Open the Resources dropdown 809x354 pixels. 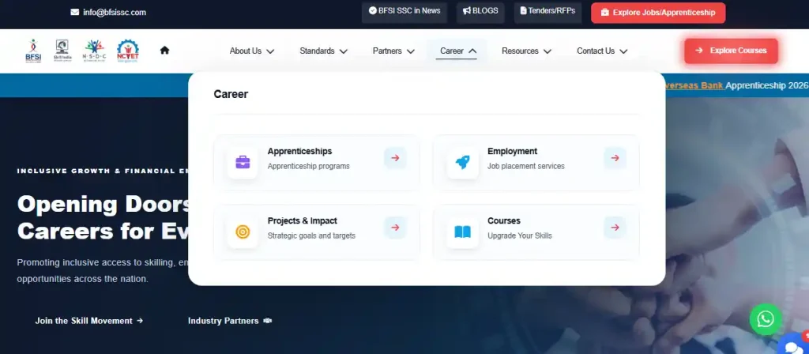tap(526, 51)
